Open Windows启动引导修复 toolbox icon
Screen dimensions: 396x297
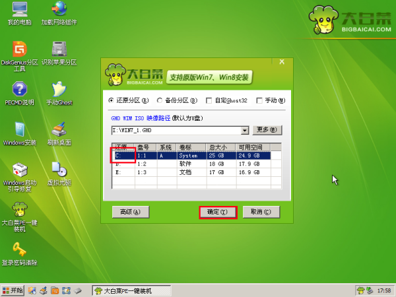pos(20,170)
